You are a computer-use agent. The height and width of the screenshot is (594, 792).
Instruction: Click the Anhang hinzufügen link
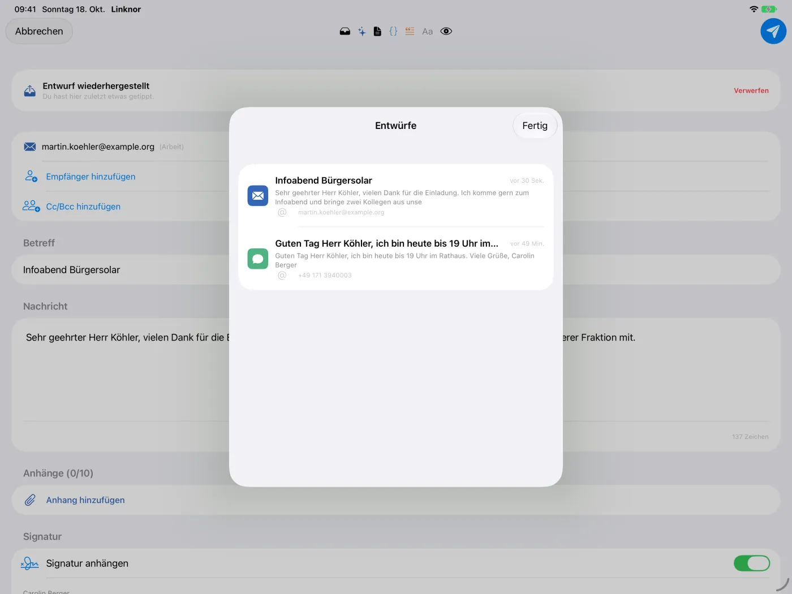point(85,500)
